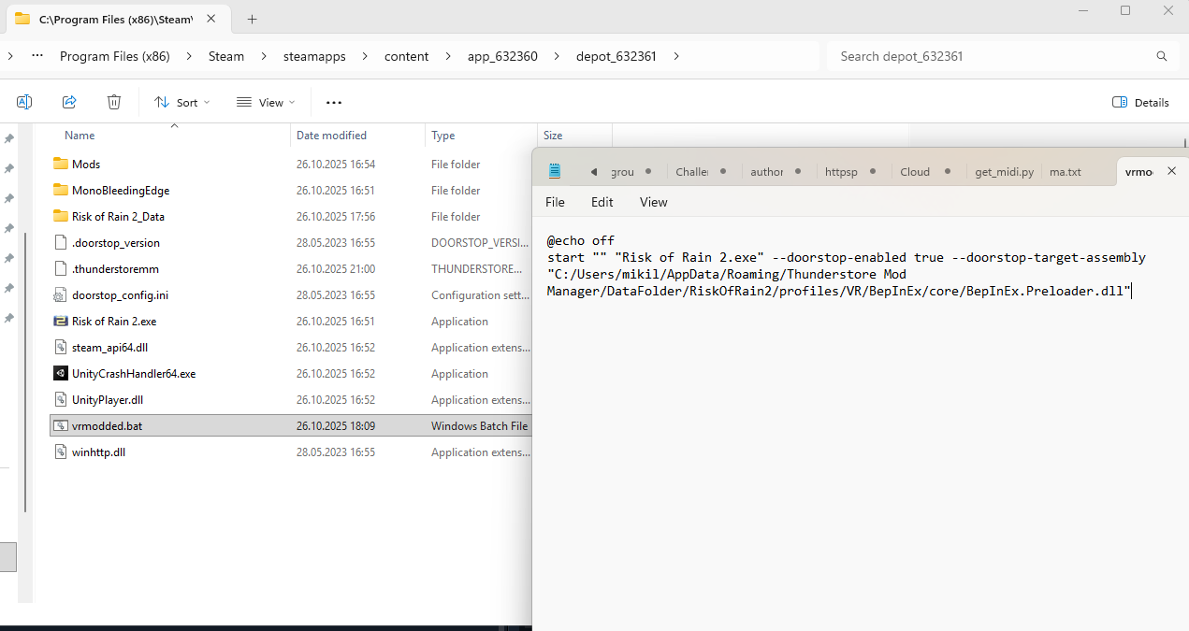Select UnityCrashHandler64.exe file
The image size is (1189, 631).
pyautogui.click(x=134, y=373)
